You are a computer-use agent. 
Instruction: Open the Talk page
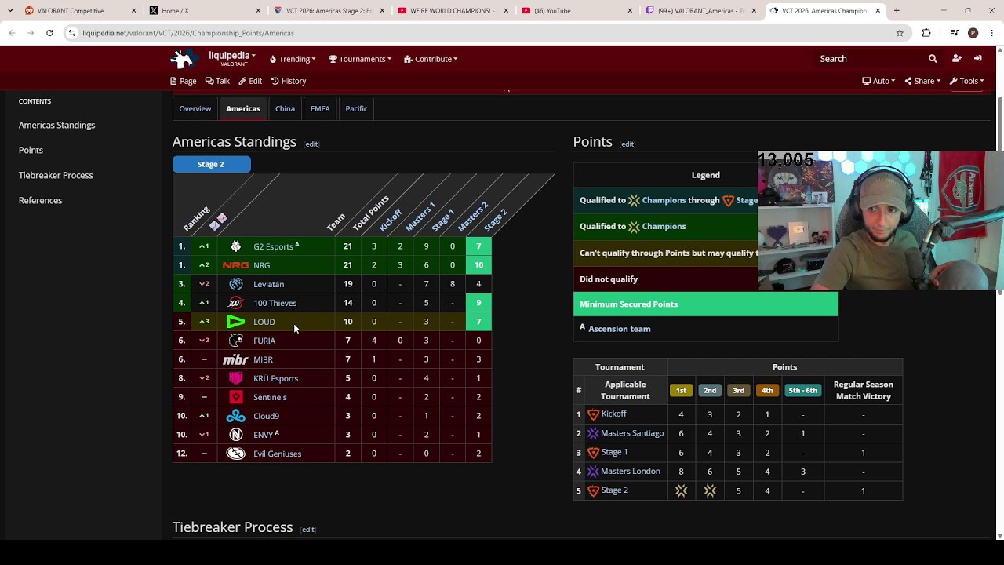coord(217,81)
